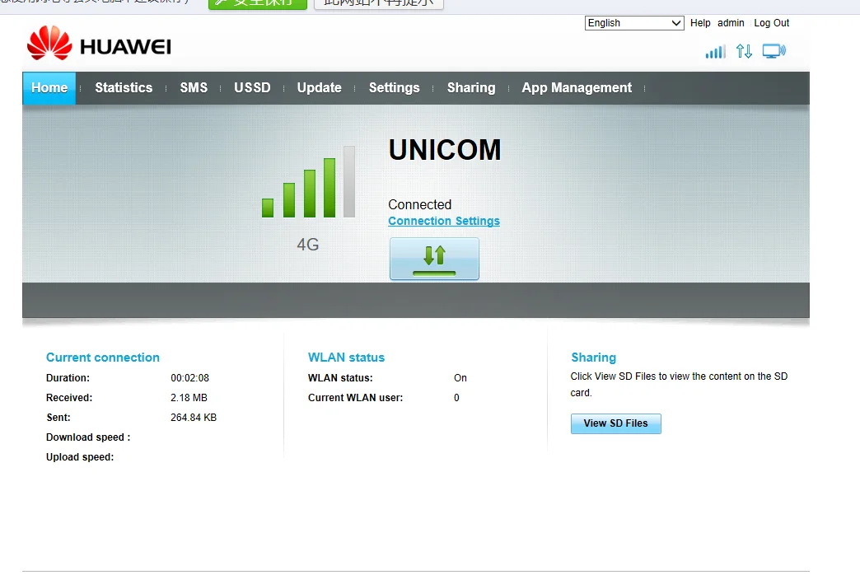Click the View SD Files button

(x=616, y=423)
